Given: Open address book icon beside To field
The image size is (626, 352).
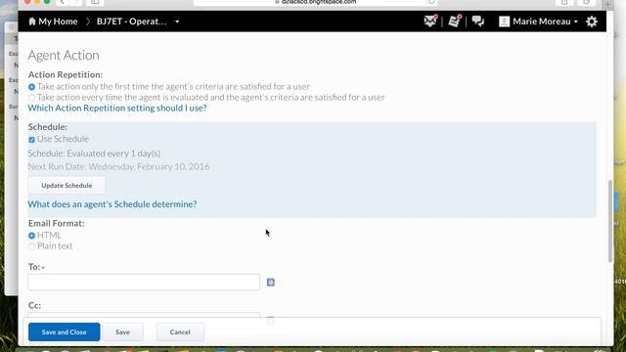Looking at the screenshot, I should tap(271, 283).
